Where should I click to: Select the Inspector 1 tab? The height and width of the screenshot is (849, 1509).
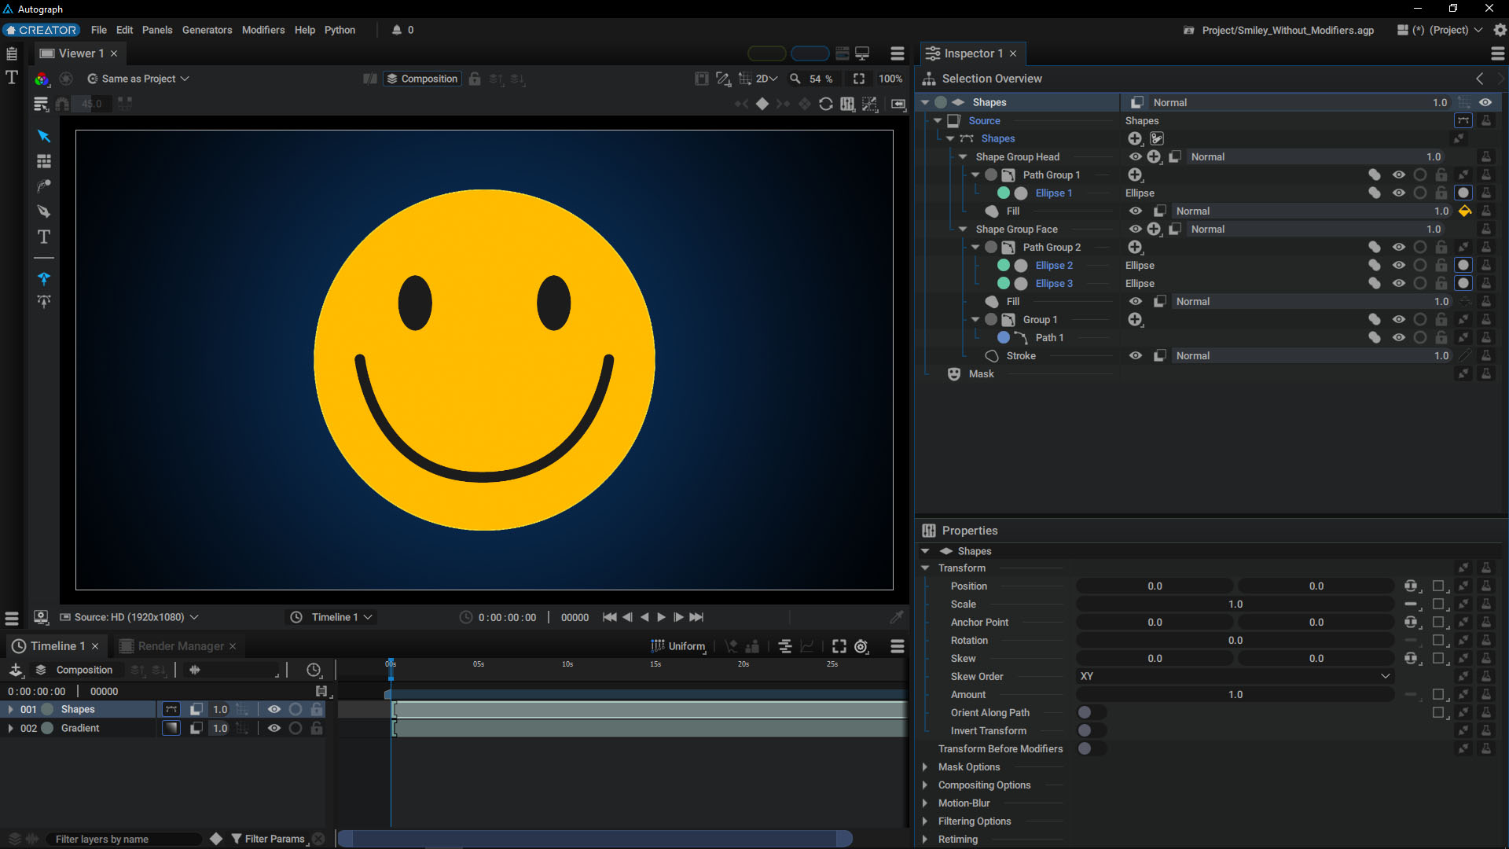tap(973, 53)
